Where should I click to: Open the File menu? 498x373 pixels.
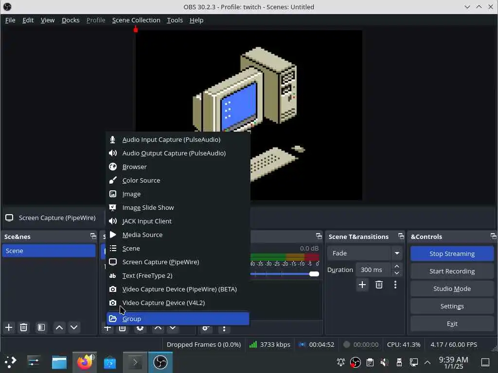click(10, 20)
